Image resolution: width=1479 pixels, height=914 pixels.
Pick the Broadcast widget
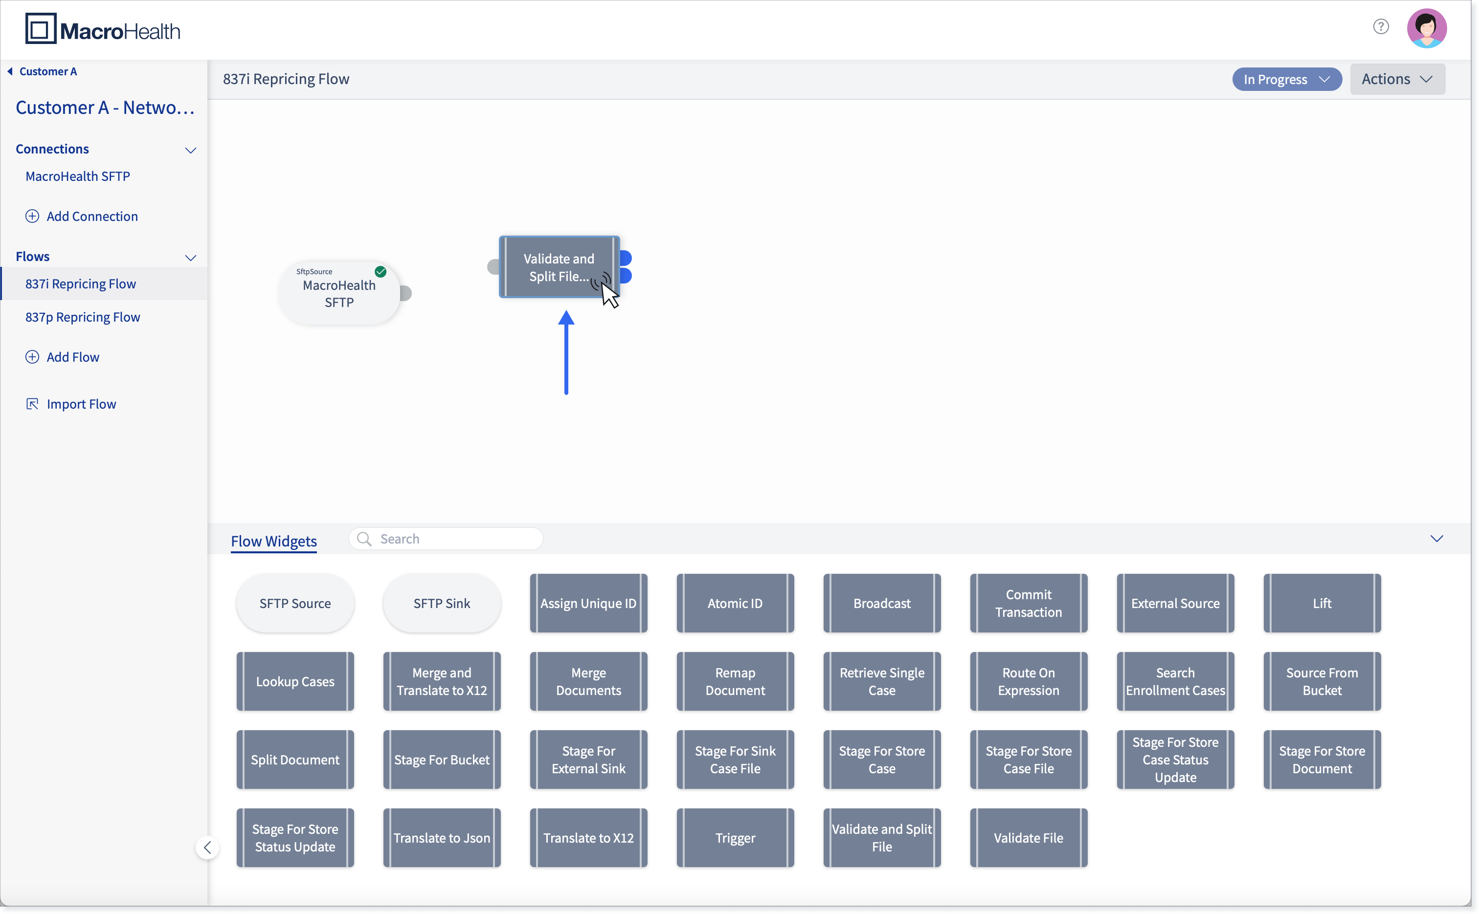click(x=882, y=603)
